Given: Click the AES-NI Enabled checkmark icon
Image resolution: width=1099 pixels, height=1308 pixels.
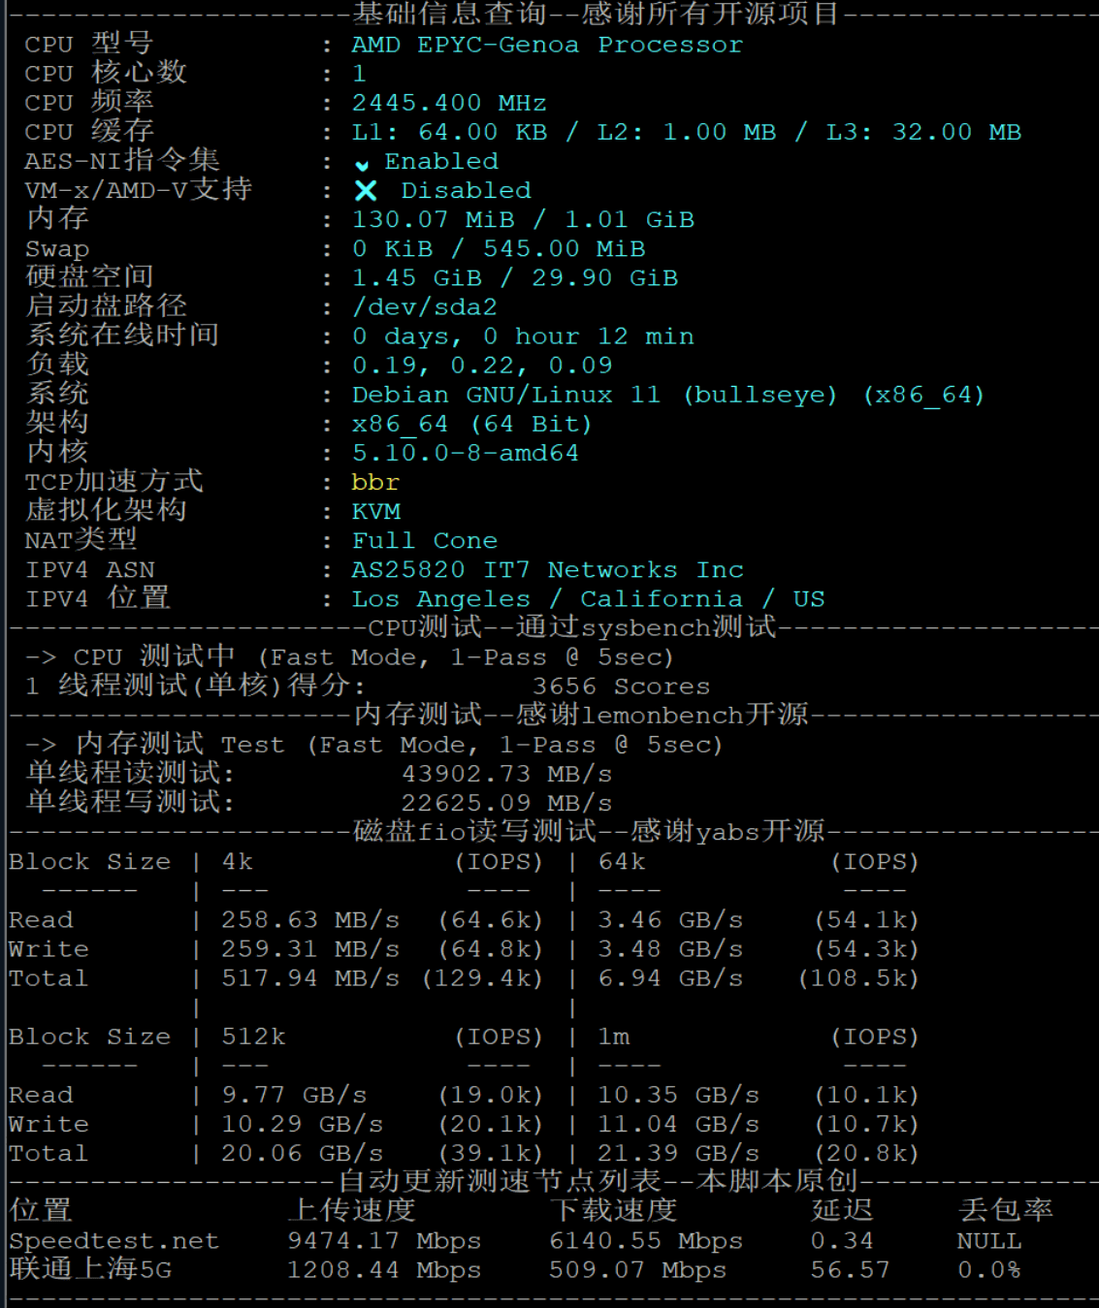Looking at the screenshot, I should [x=363, y=164].
